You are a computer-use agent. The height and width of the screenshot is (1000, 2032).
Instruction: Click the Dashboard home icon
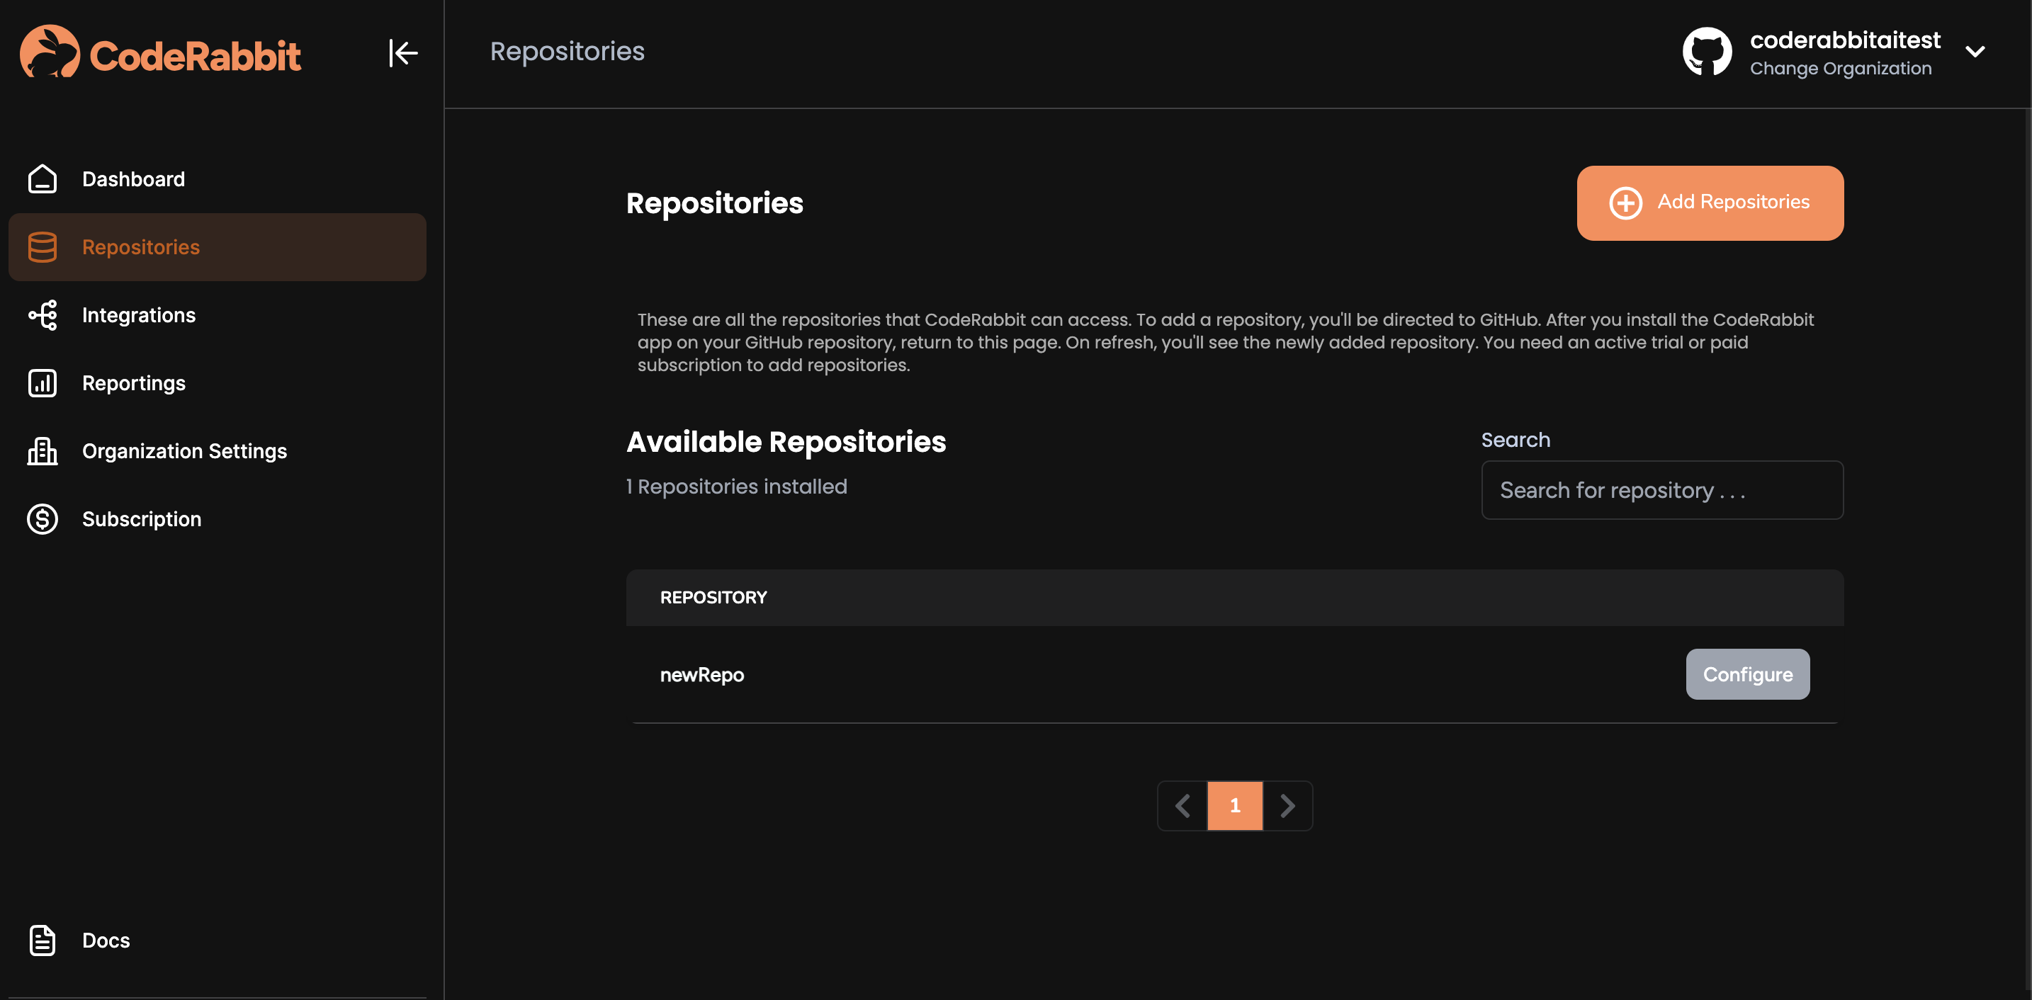pyautogui.click(x=43, y=179)
